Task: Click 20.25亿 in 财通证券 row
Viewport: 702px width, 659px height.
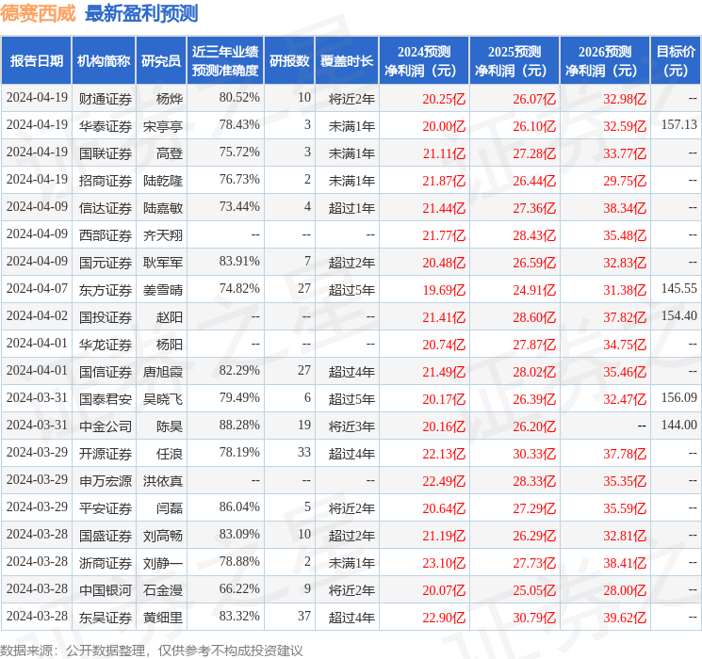Action: click(x=444, y=99)
